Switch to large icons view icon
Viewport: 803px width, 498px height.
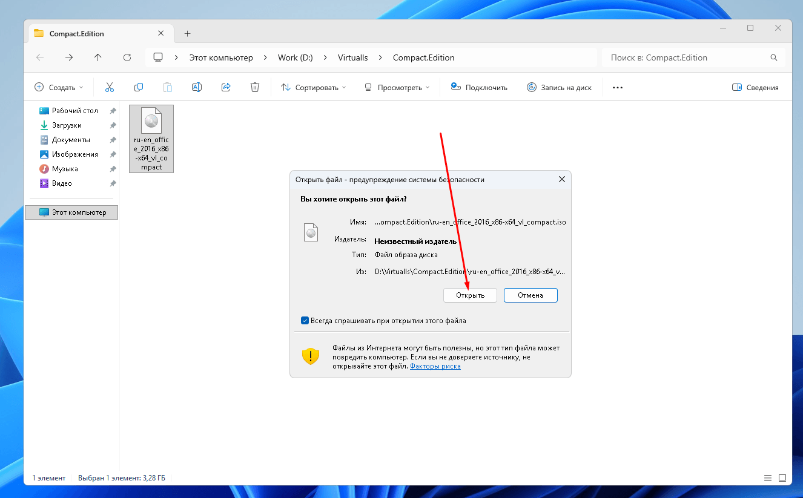[x=782, y=478]
